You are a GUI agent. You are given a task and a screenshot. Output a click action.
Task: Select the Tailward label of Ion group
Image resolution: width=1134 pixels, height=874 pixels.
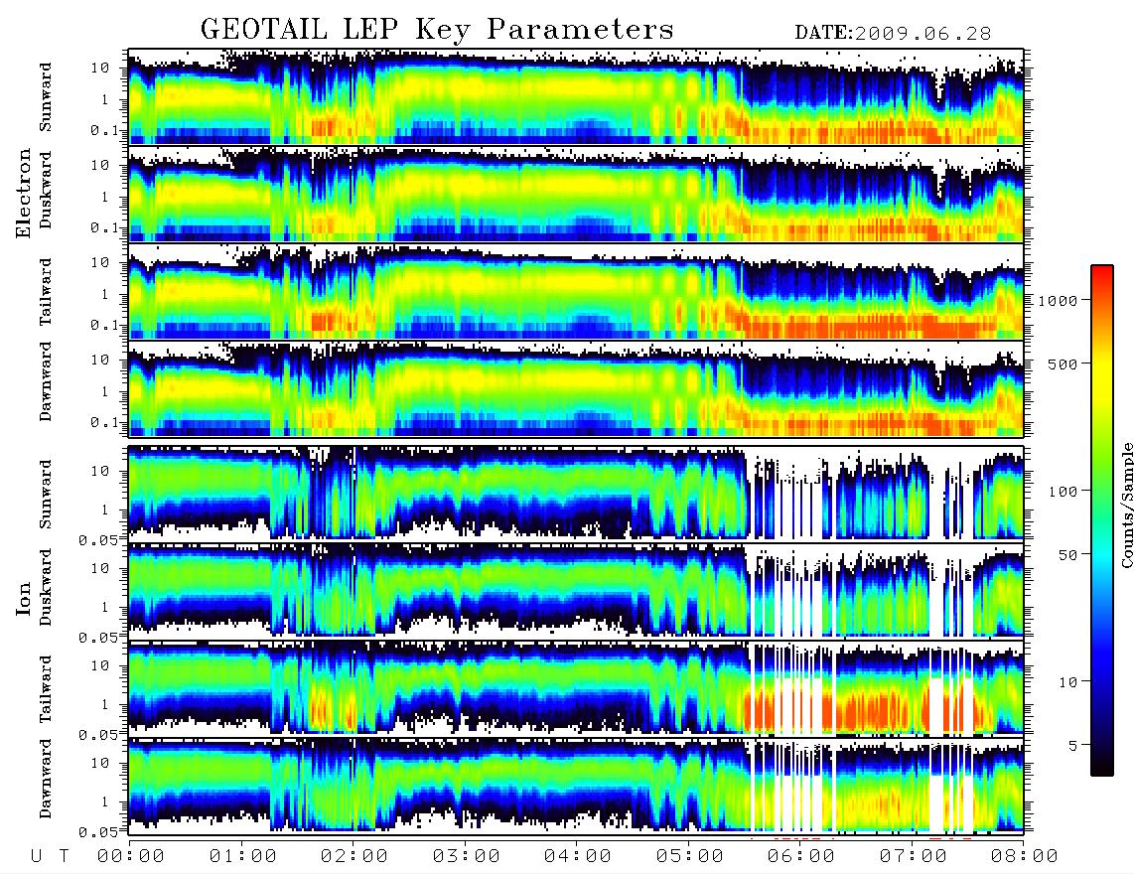tap(46, 689)
